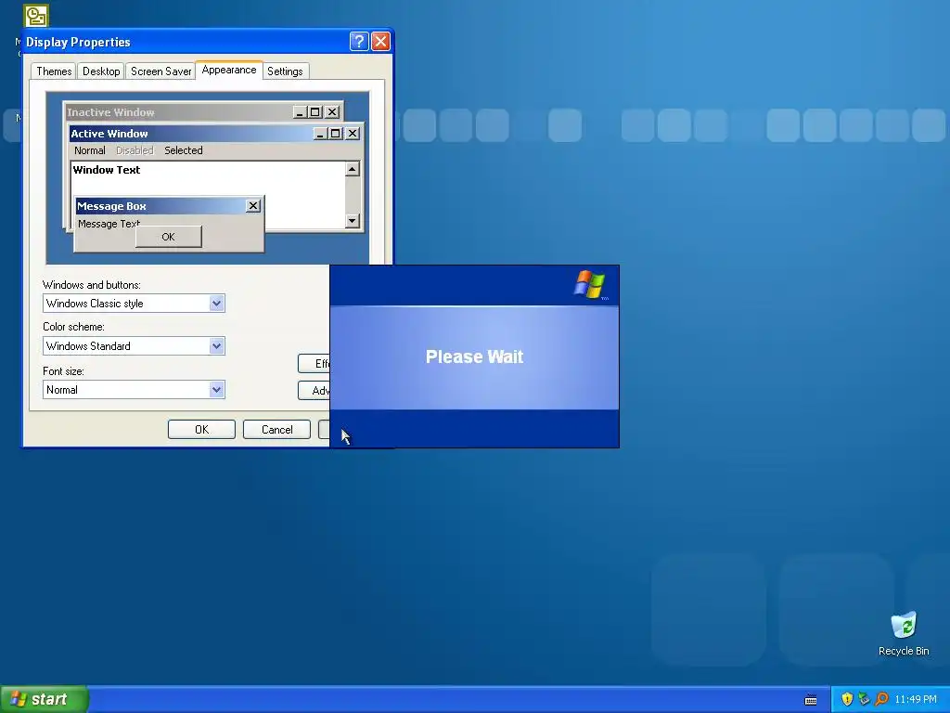Click Active Window preview maximize icon
Image resolution: width=950 pixels, height=713 pixels.
(x=336, y=134)
